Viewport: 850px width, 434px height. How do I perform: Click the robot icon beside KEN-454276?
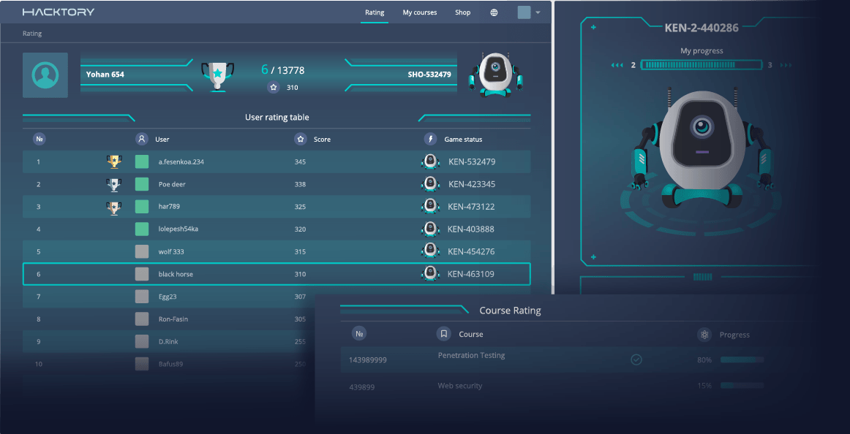[x=430, y=251]
